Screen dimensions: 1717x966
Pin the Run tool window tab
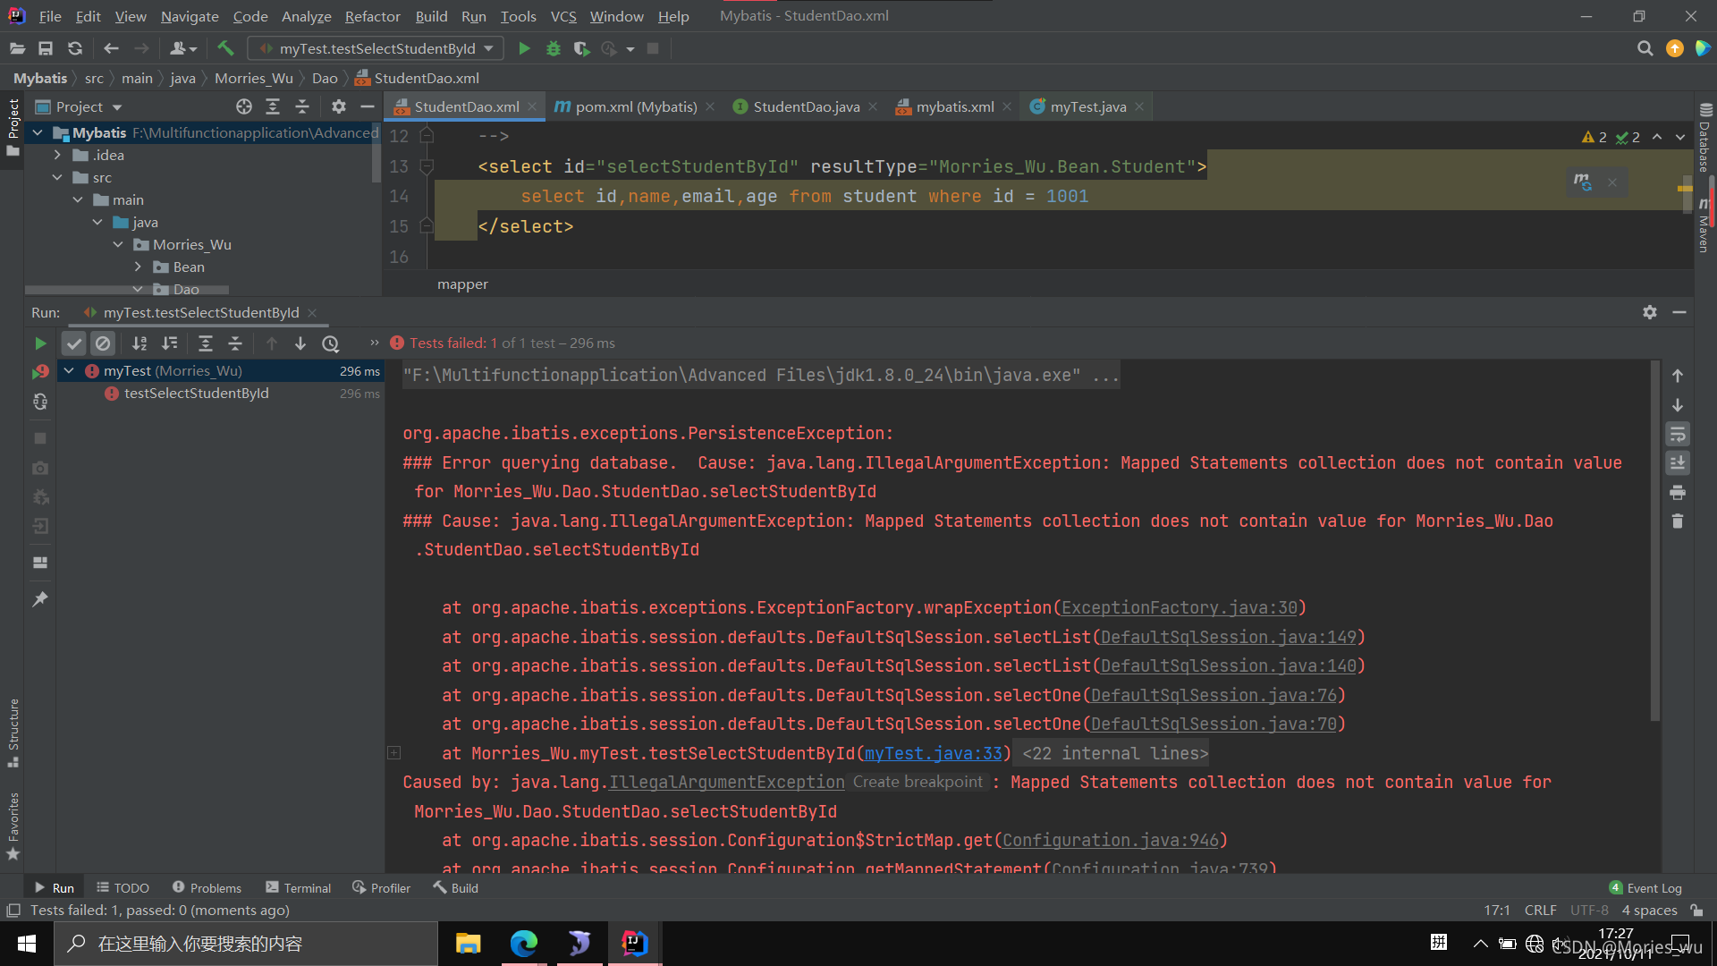coord(39,598)
